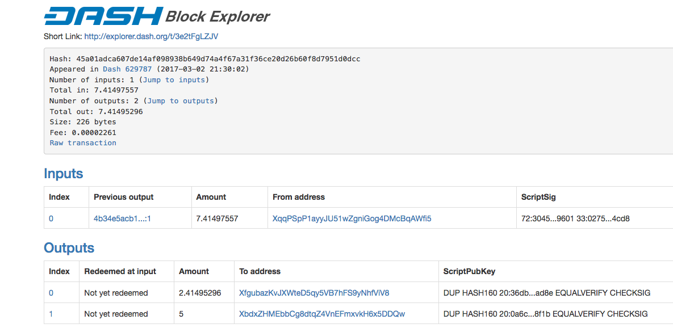Open output index 1 link
Viewport: 673px width, 332px height.
(51, 314)
